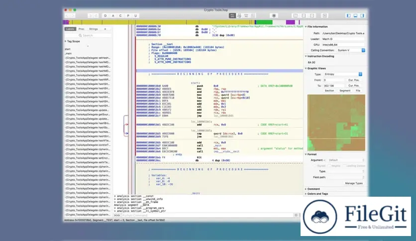Click the File range button
Image resolution: width=416 pixels, height=241 pixels.
coord(358,91)
